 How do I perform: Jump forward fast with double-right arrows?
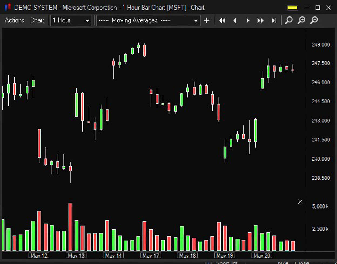pos(260,20)
